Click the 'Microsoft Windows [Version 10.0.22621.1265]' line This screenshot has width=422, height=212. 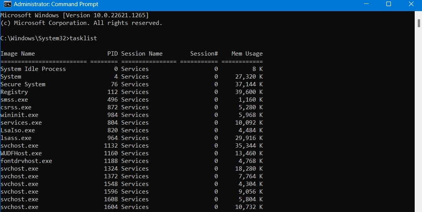tap(74, 15)
